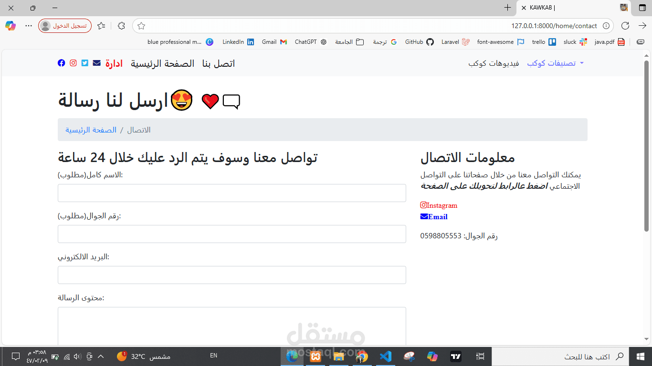The image size is (652, 366).
Task: Go to فيديوهات كوكب in the navbar
Action: [494, 63]
